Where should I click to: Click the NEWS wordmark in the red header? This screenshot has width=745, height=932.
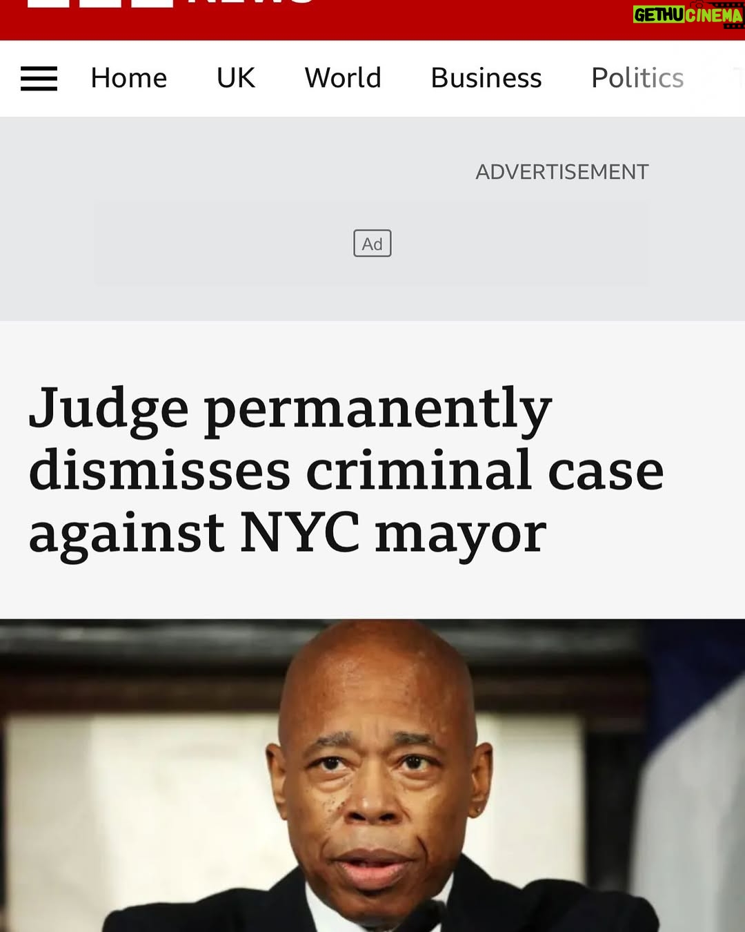[251, 2]
